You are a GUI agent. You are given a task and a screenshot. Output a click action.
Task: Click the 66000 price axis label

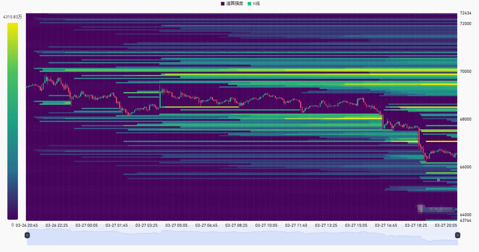[466, 167]
